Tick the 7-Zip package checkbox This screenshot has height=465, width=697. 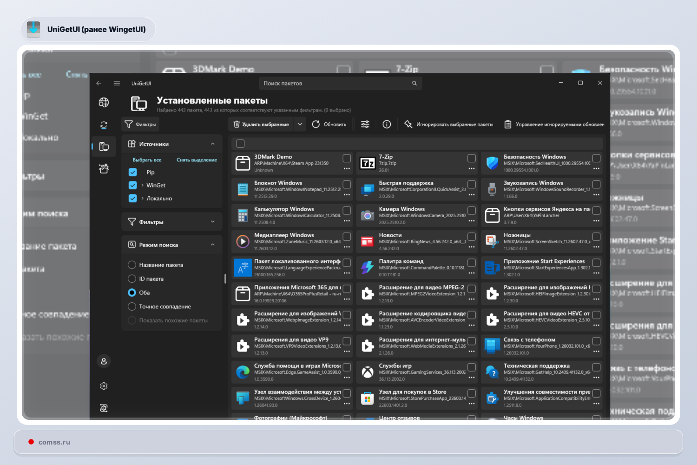pyautogui.click(x=471, y=158)
